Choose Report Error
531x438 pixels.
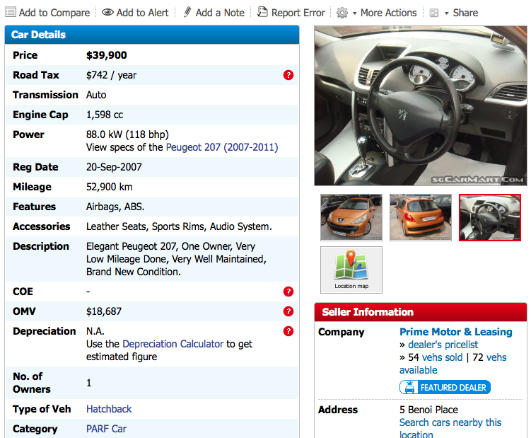298,13
